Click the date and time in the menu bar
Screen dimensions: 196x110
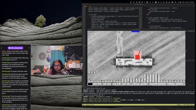[x=189, y=2]
